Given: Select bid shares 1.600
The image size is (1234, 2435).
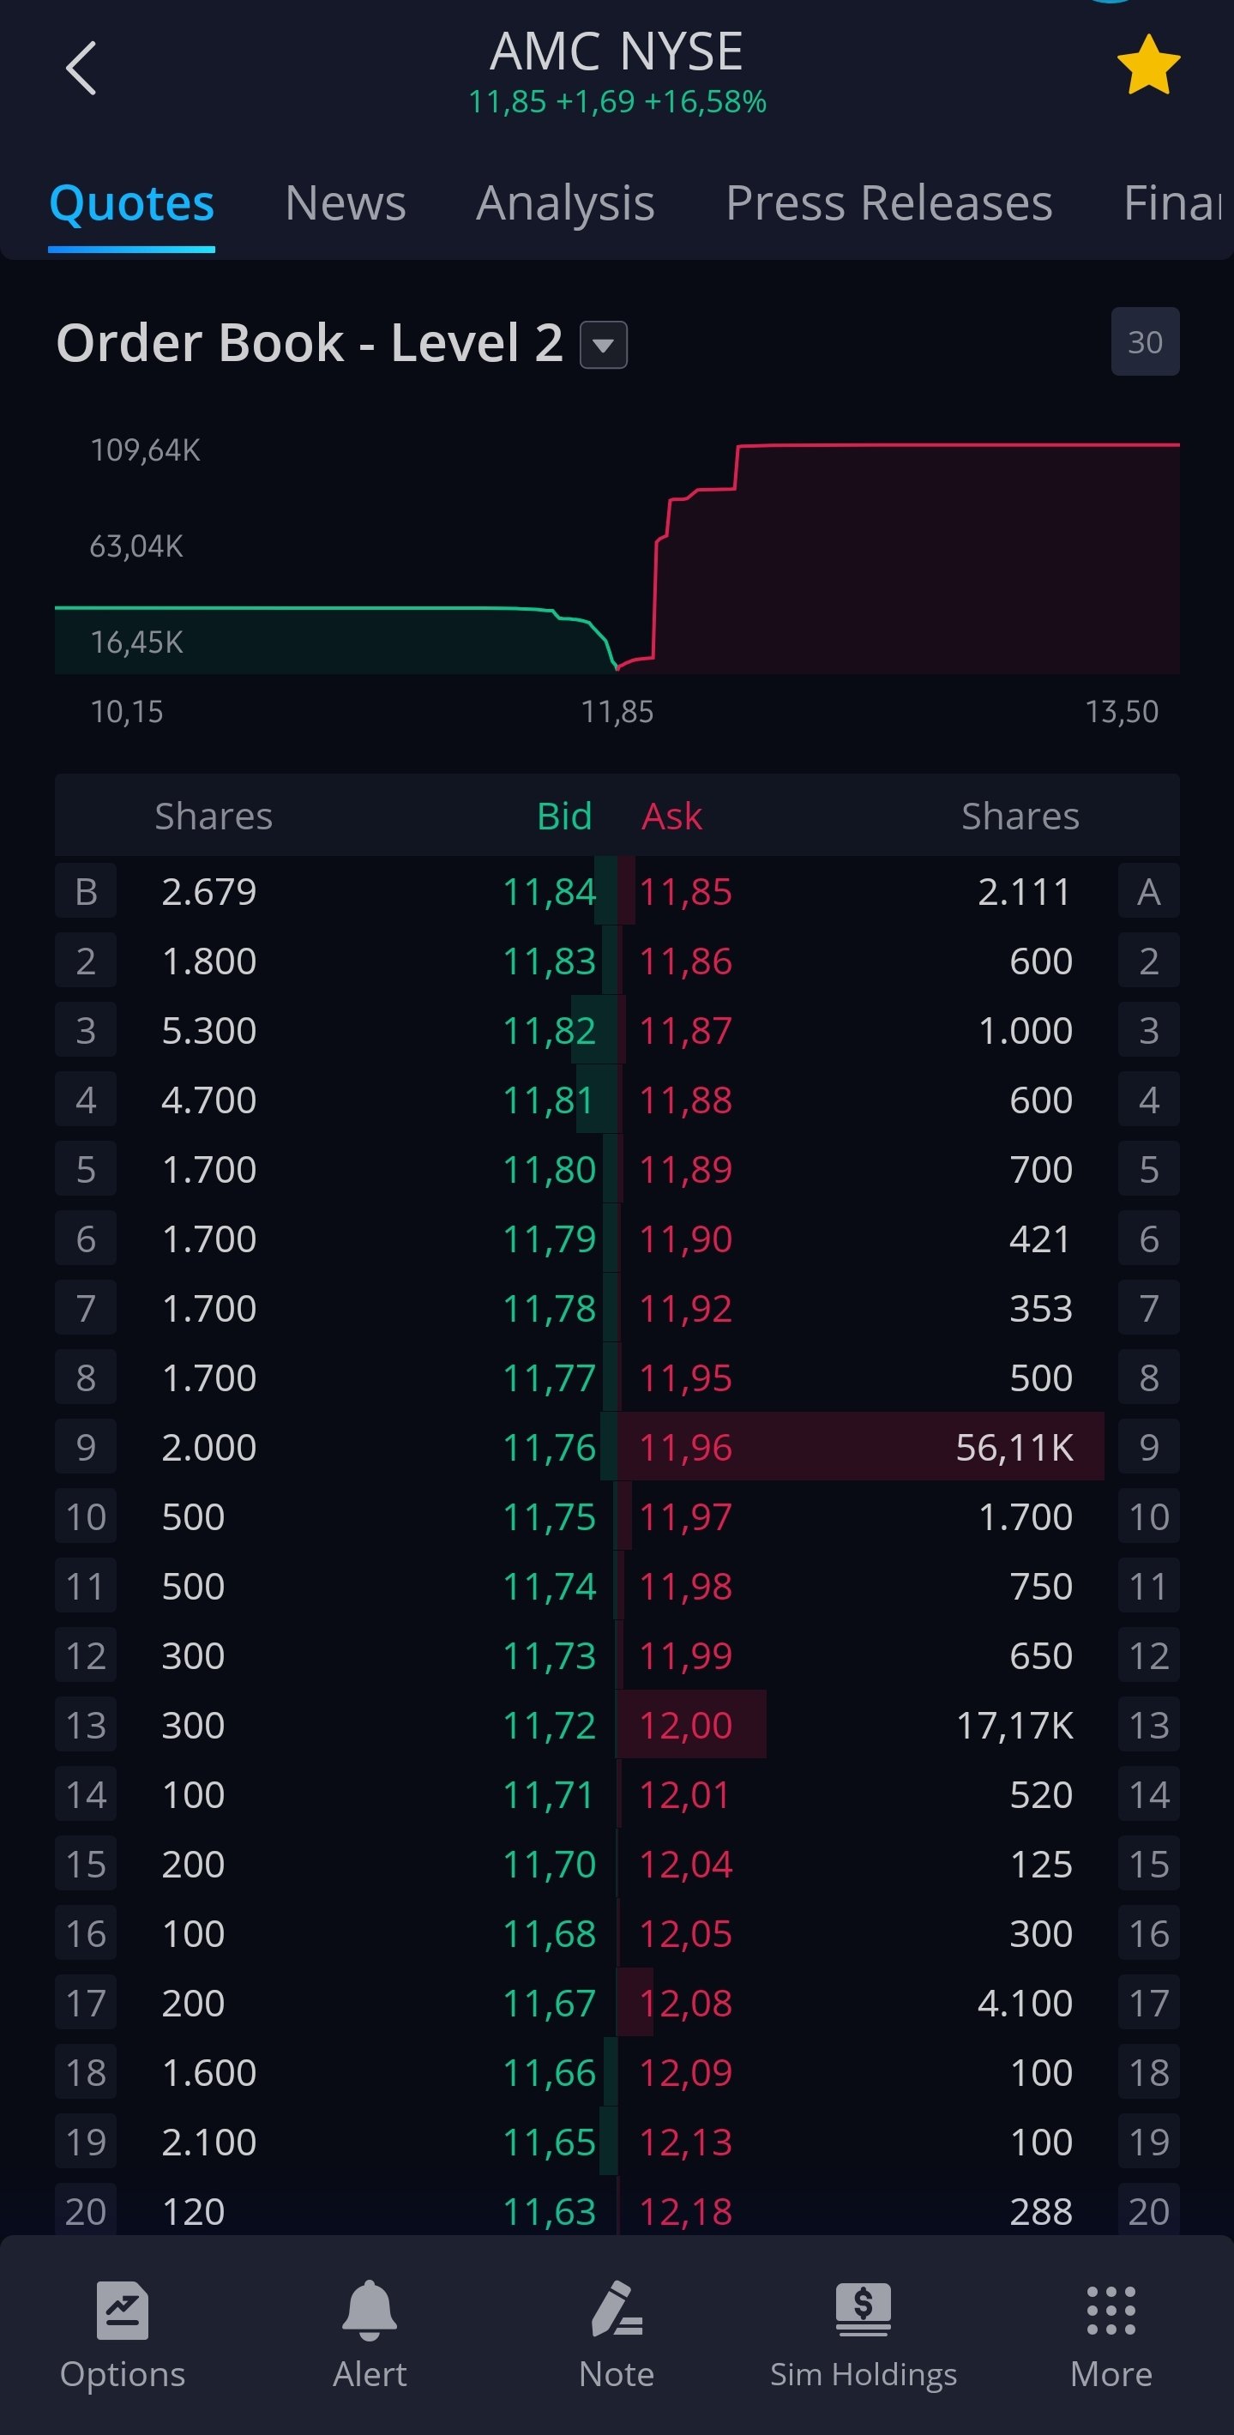Looking at the screenshot, I should click(x=209, y=2073).
